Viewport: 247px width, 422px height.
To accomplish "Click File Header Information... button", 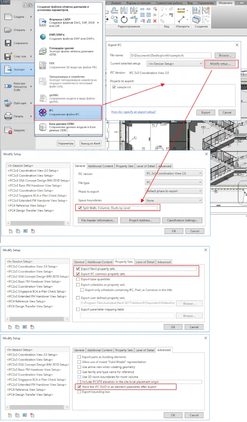I will pos(98,220).
